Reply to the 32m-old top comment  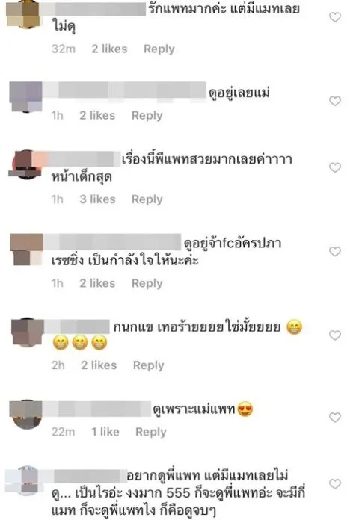point(159,49)
